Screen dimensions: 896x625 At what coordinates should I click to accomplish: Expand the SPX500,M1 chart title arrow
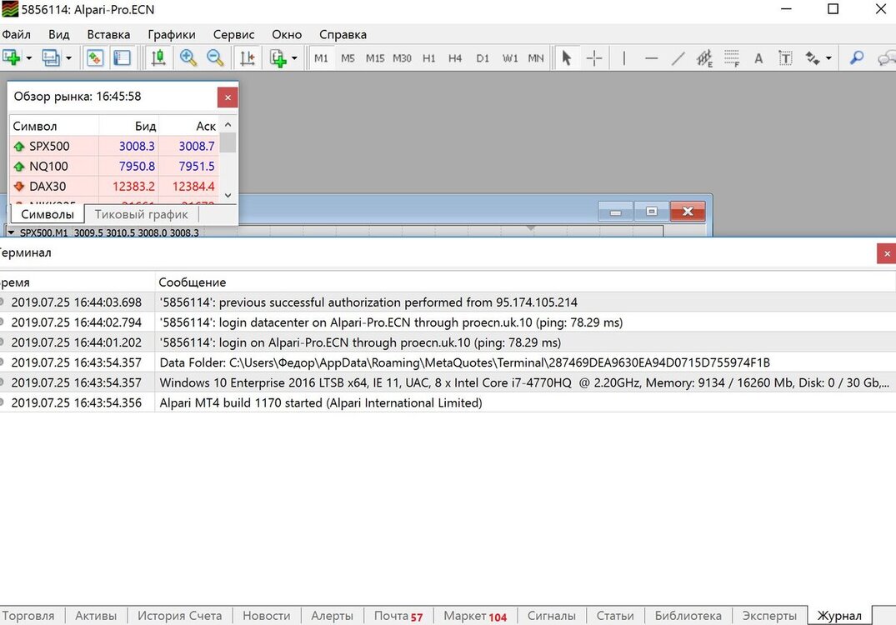coord(11,232)
